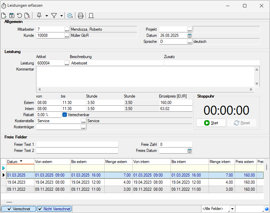This screenshot has width=270, height=213.
Task: Click the pin icon in toolbar
Action: coord(39,16)
